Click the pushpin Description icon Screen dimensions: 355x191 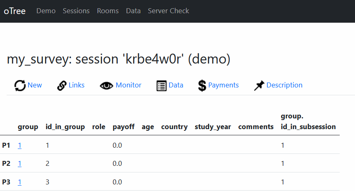click(x=259, y=85)
